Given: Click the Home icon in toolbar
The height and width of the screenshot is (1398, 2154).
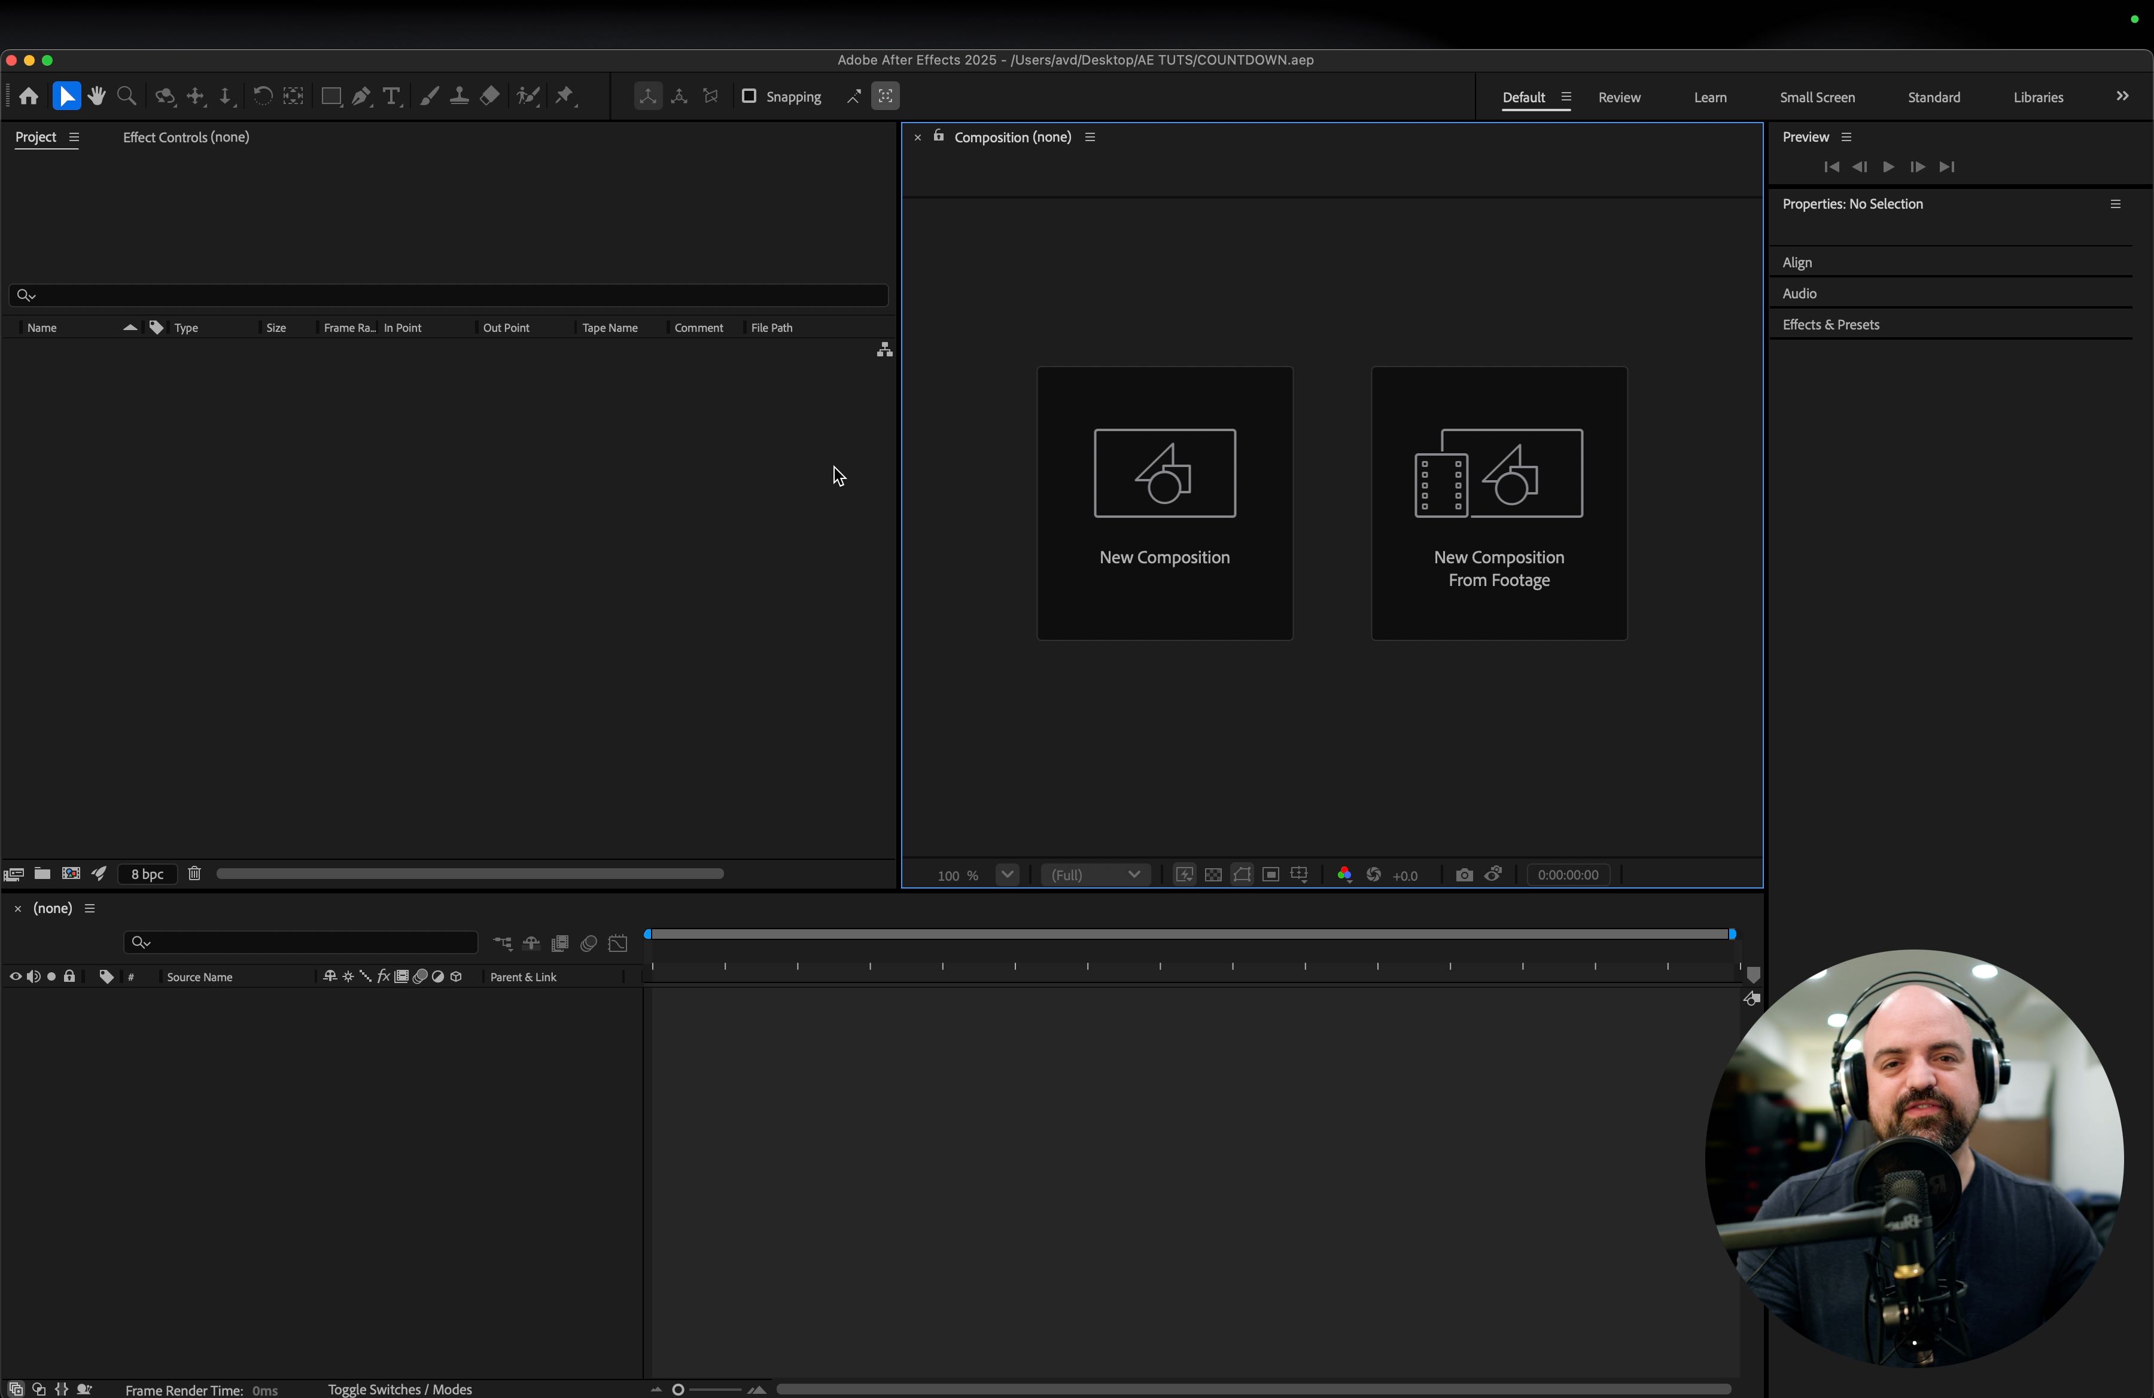Looking at the screenshot, I should coord(29,97).
